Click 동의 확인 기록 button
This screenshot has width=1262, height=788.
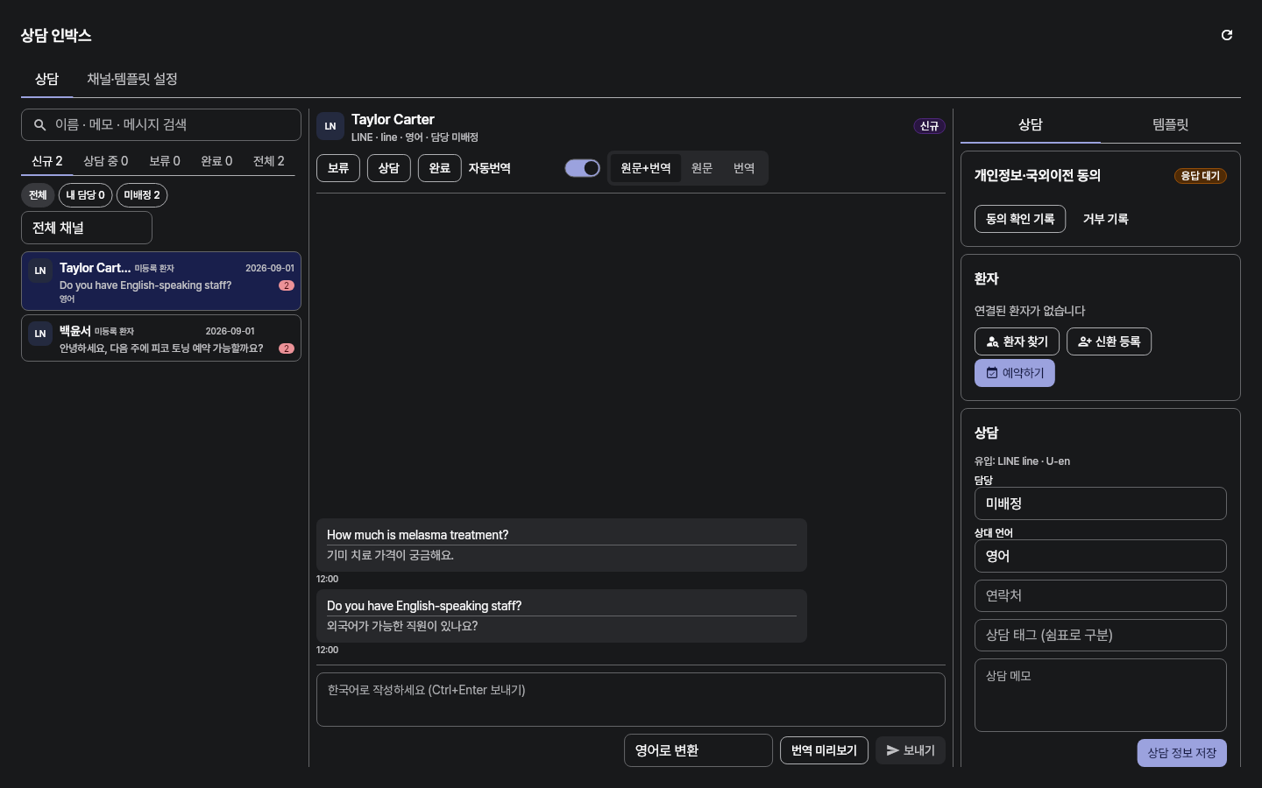1020,219
